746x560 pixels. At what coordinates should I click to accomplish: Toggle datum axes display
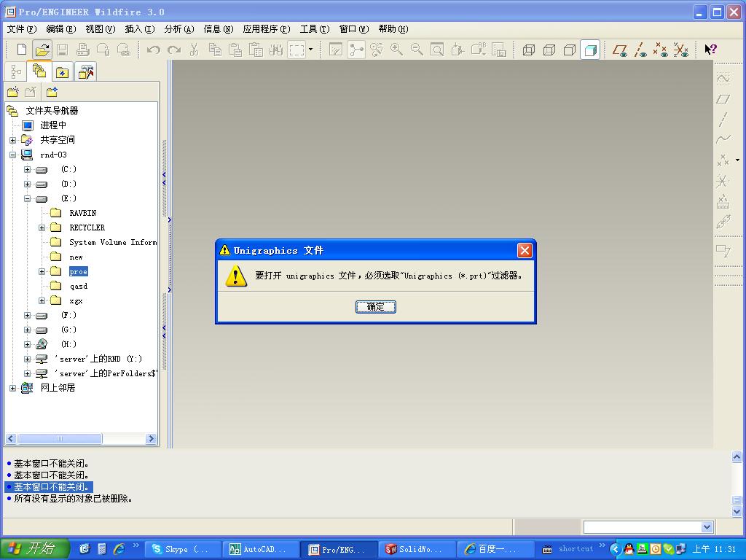640,50
